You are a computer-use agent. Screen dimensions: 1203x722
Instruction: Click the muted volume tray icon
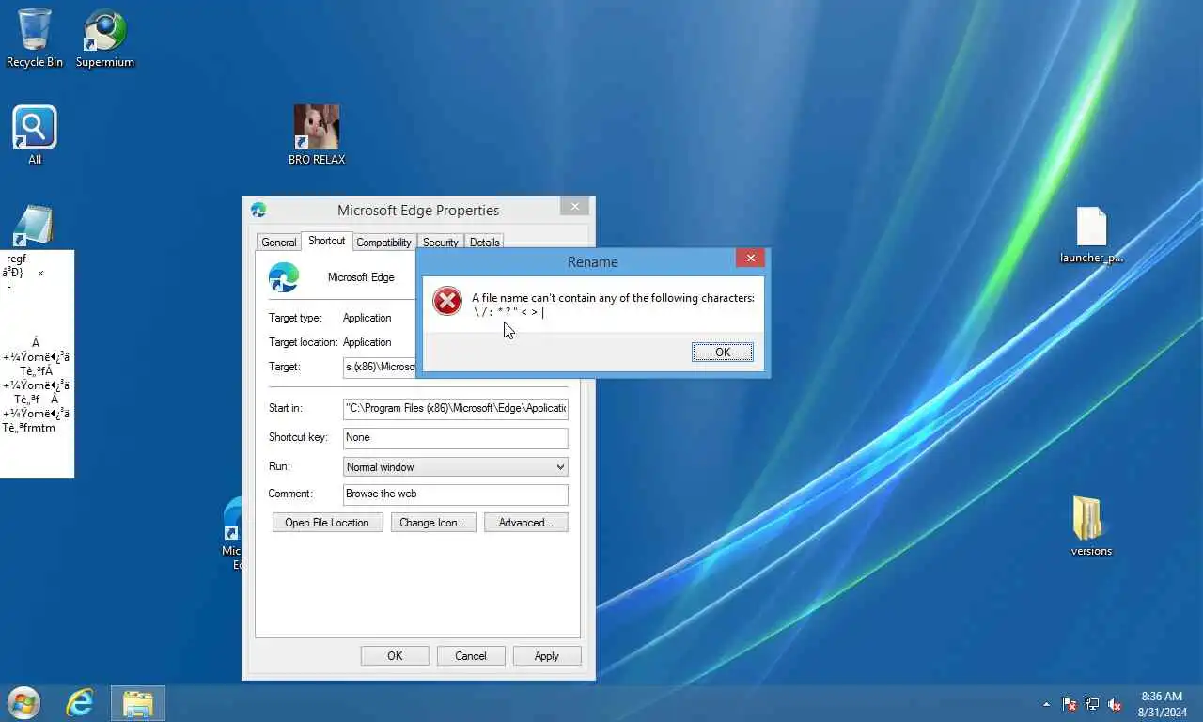point(1115,704)
